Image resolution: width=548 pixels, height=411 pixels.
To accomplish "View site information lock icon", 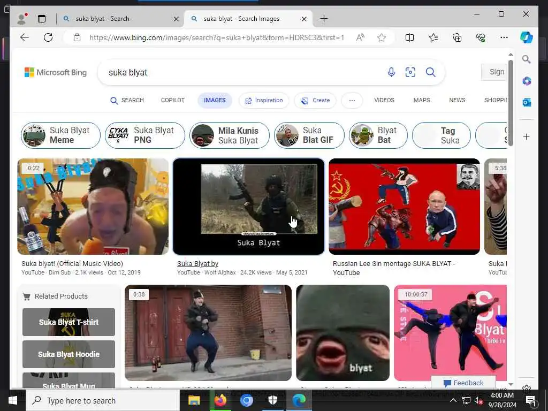I will (x=77, y=37).
